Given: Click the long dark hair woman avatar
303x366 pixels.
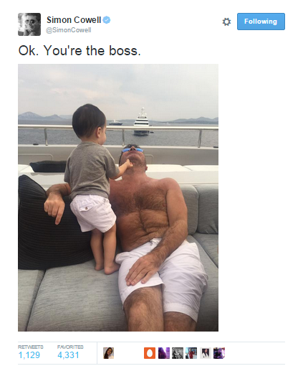Looking at the screenshot, I should (108, 353).
